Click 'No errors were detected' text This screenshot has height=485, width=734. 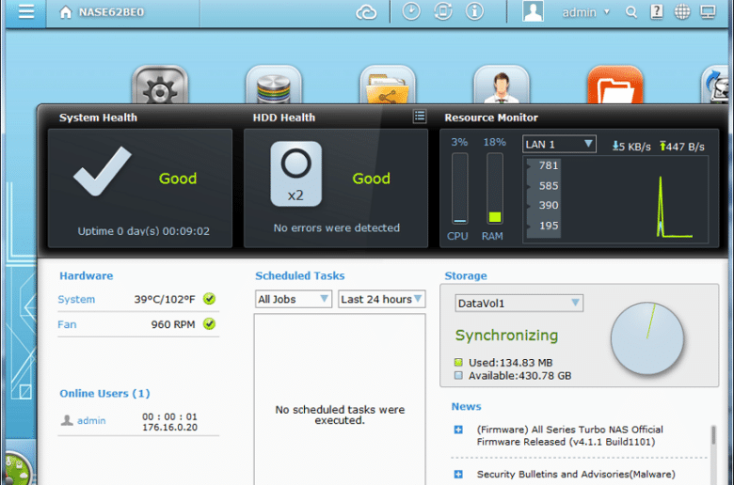(x=337, y=227)
